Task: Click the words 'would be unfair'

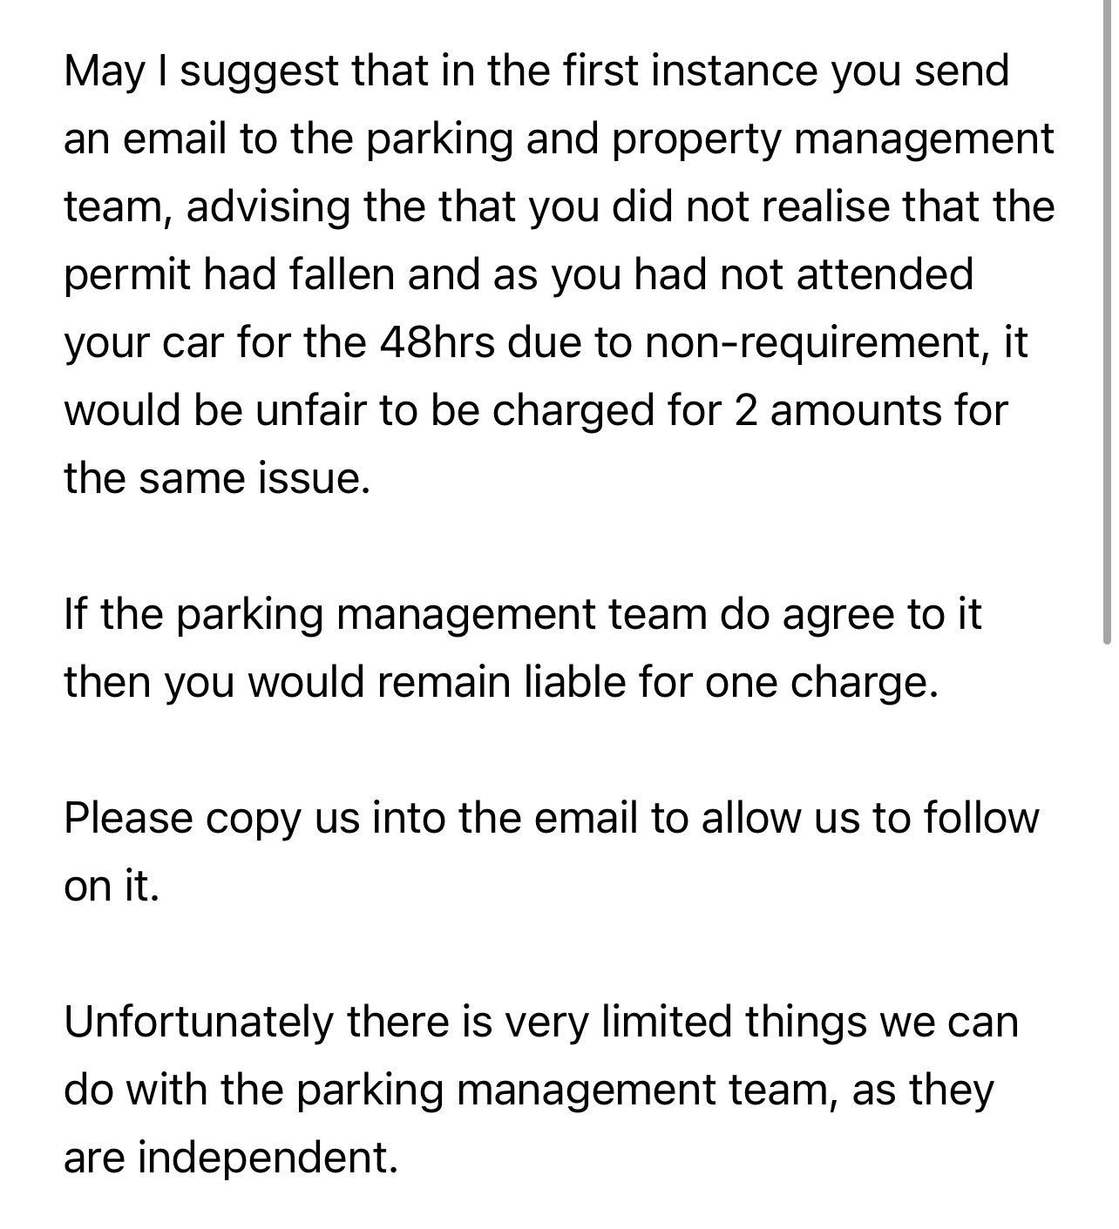Action: tap(214, 410)
